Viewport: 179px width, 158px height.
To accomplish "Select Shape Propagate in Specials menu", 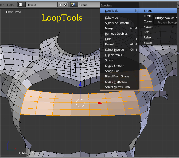I will pyautogui.click(x=119, y=82).
